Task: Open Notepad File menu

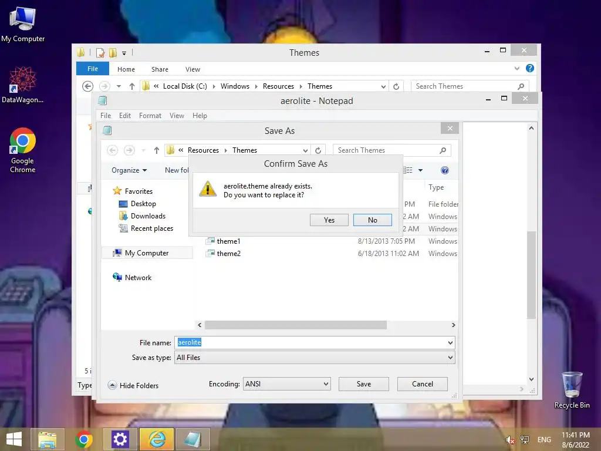Action: click(106, 116)
